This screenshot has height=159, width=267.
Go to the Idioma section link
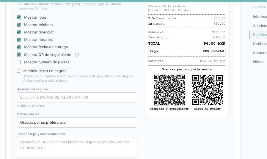coord(258,62)
